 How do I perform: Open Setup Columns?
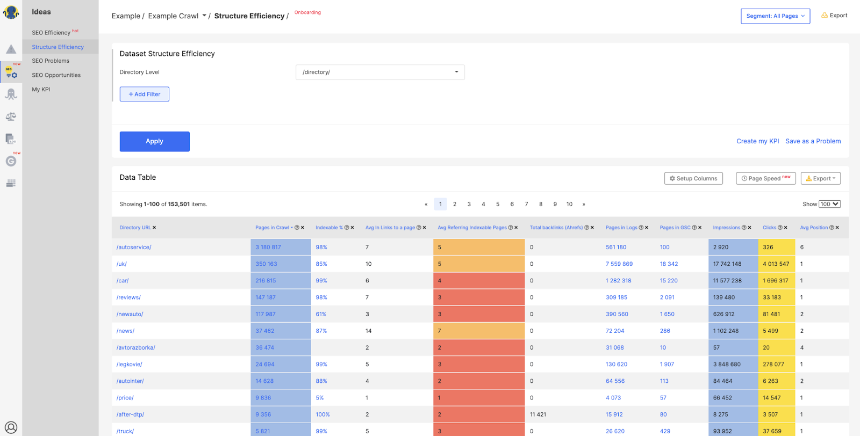click(693, 178)
